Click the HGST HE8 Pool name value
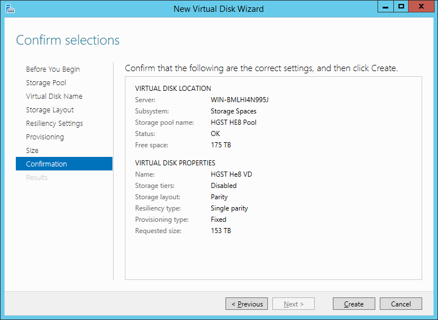438x320 pixels. point(233,122)
